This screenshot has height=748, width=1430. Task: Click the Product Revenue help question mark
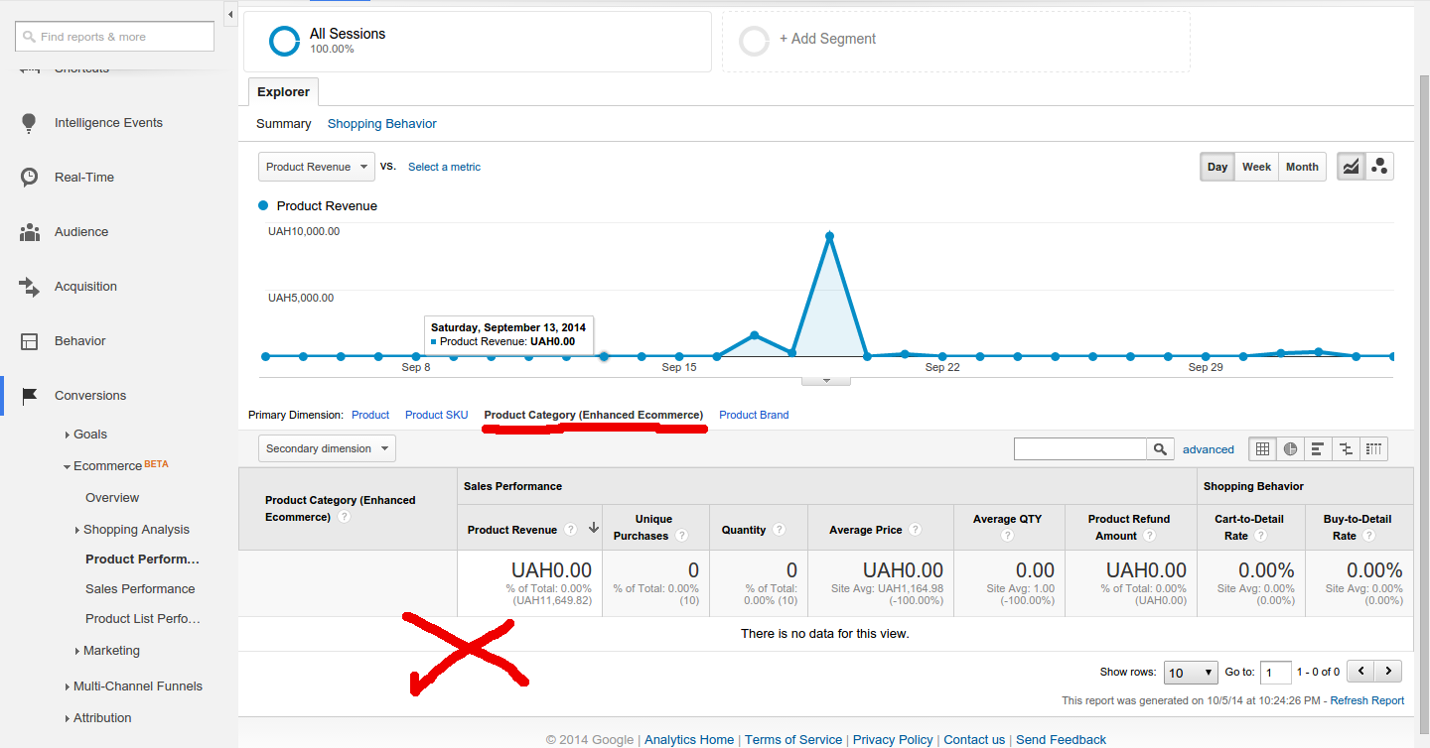point(570,530)
